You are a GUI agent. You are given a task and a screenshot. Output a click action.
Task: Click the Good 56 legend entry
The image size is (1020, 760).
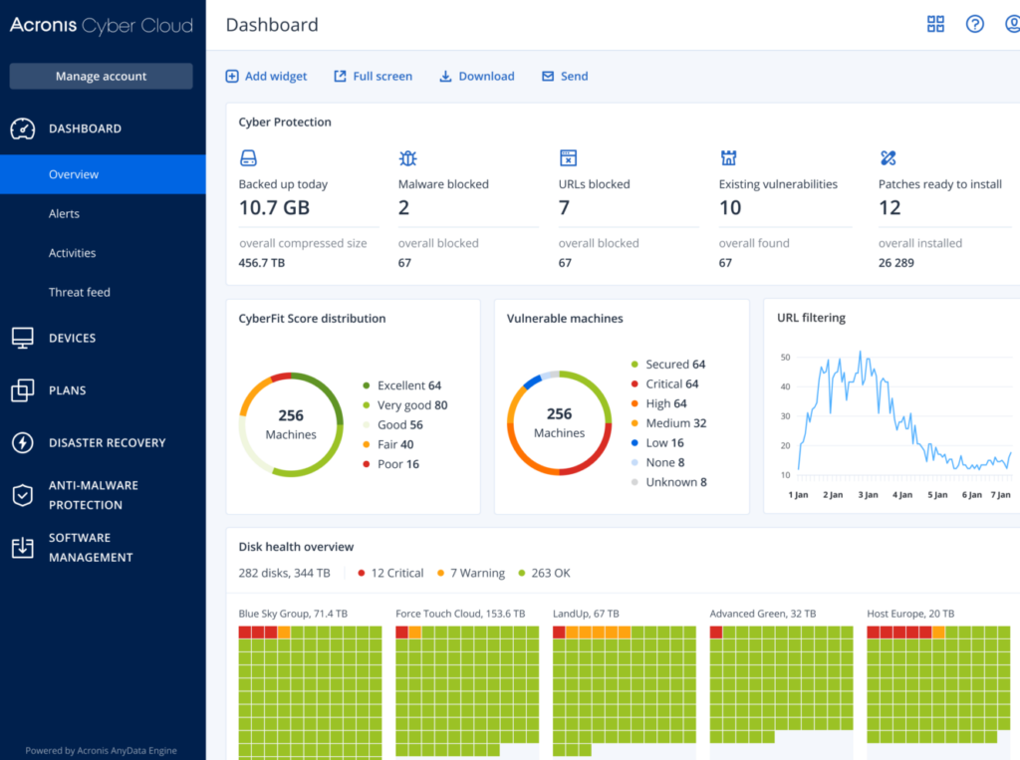point(392,425)
